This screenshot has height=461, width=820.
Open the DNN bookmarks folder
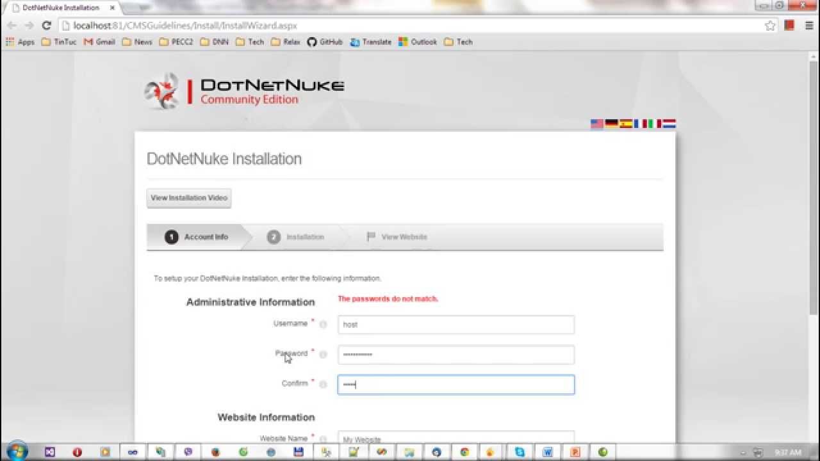point(215,42)
